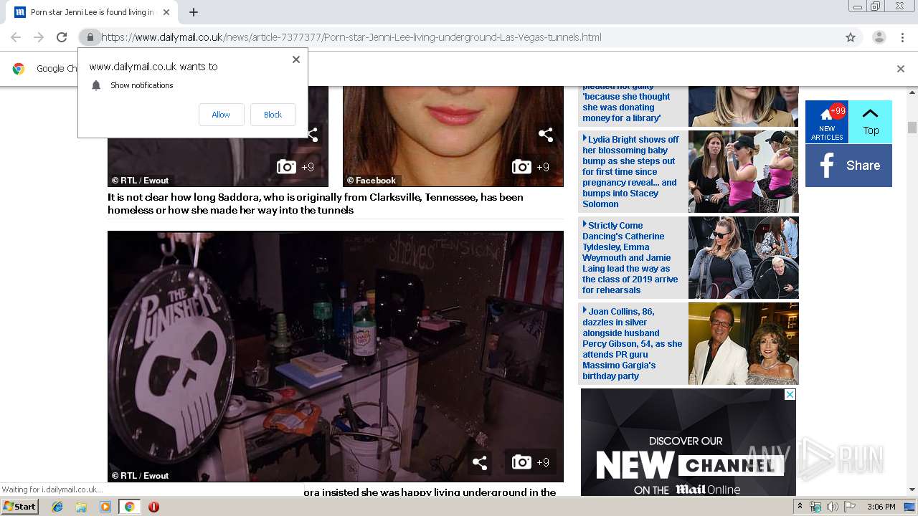Click the Lydia Bright story thumbnail
Screen dimensions: 918x516
pos(743,171)
